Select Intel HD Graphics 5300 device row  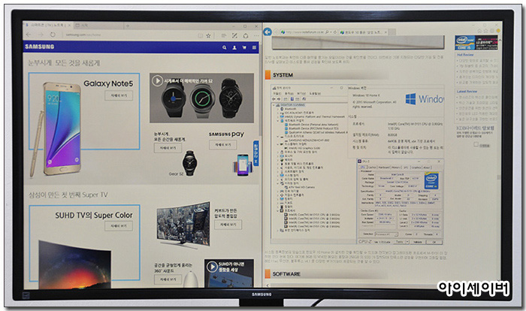(x=304, y=148)
